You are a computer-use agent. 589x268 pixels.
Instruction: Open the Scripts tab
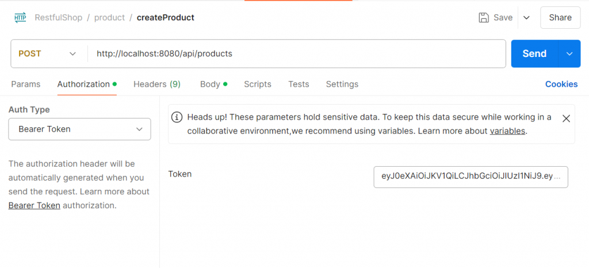257,84
